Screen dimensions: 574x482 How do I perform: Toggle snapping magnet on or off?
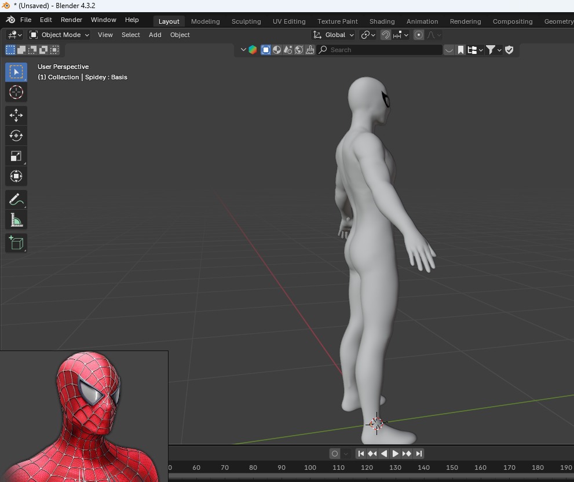[x=386, y=35]
